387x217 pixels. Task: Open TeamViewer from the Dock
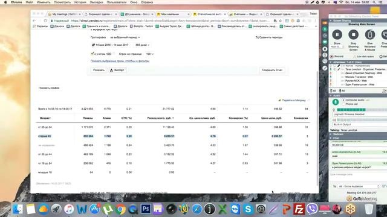tap(235, 209)
